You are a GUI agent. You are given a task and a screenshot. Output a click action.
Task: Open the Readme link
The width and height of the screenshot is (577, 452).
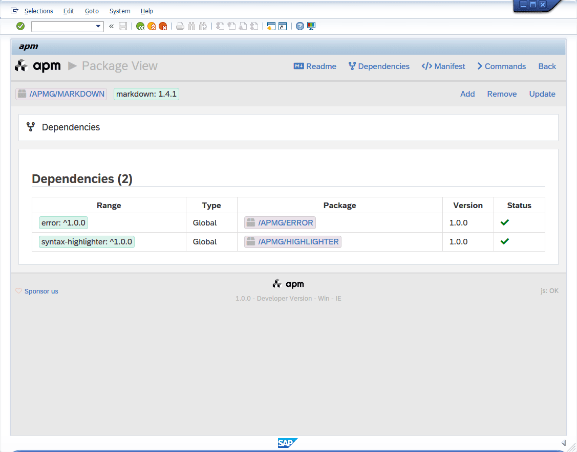point(315,66)
